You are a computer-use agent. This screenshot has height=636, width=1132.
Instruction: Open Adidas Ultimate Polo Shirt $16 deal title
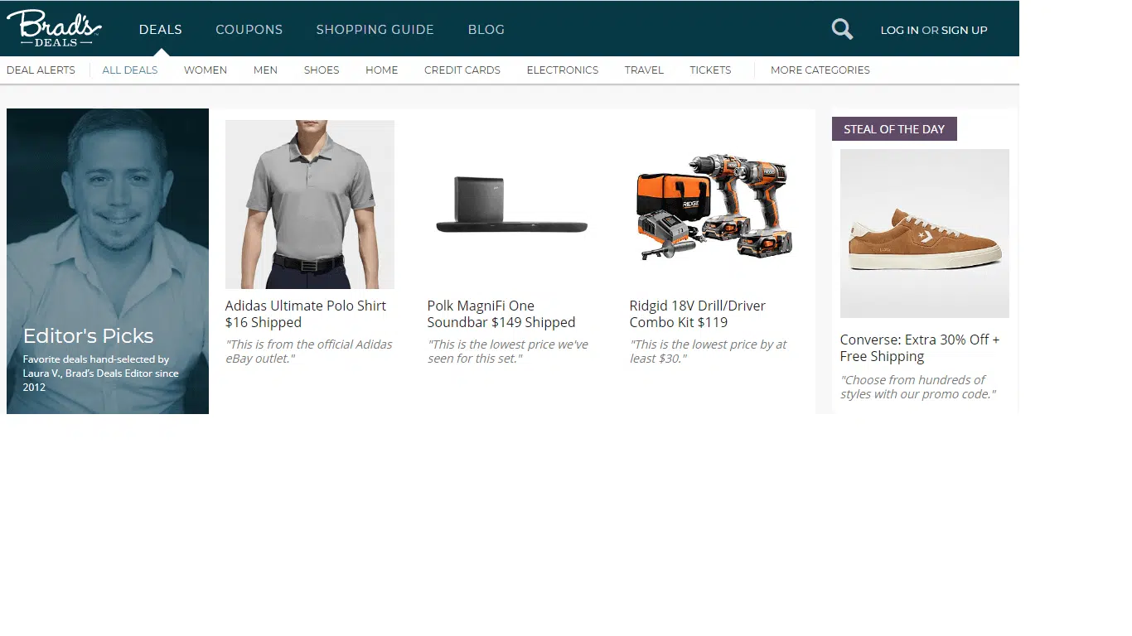[x=306, y=314]
